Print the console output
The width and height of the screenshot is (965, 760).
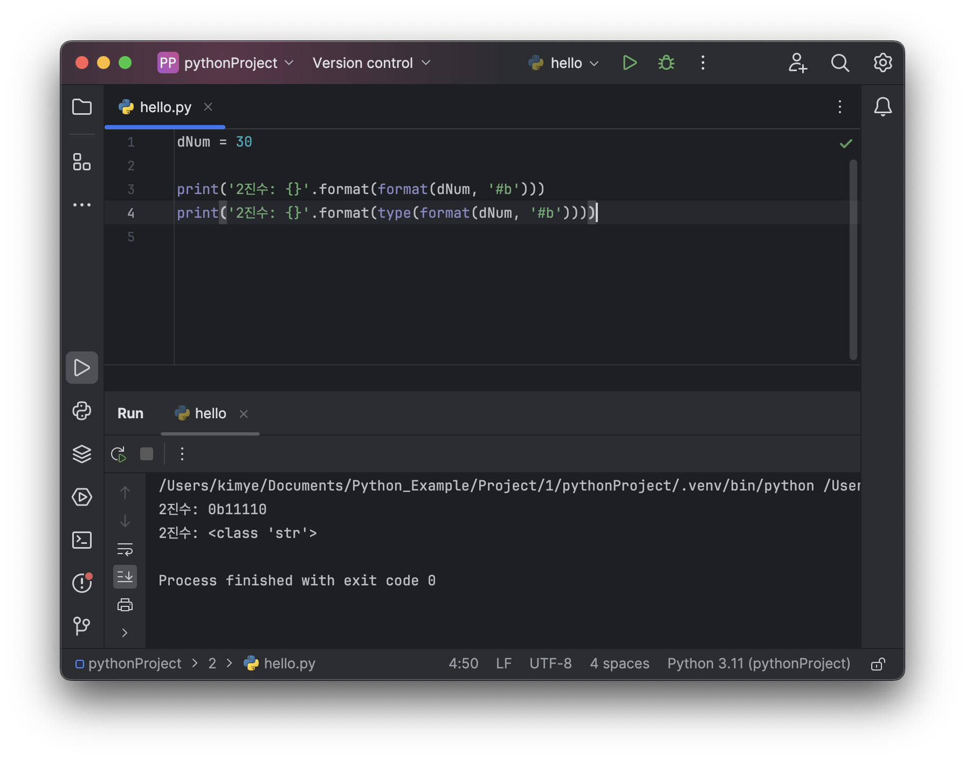(125, 605)
